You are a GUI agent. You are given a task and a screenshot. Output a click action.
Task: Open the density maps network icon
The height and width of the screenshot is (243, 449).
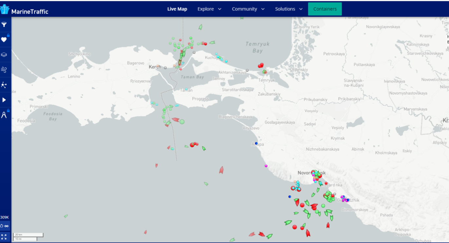[4, 85]
